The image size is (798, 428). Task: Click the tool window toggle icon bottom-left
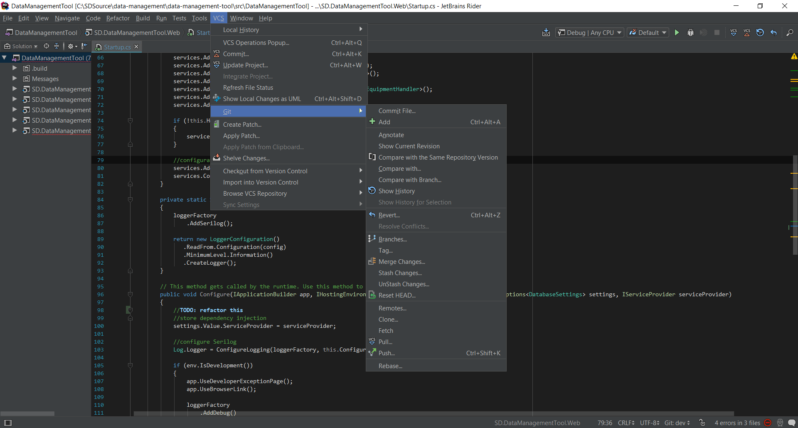(7, 423)
